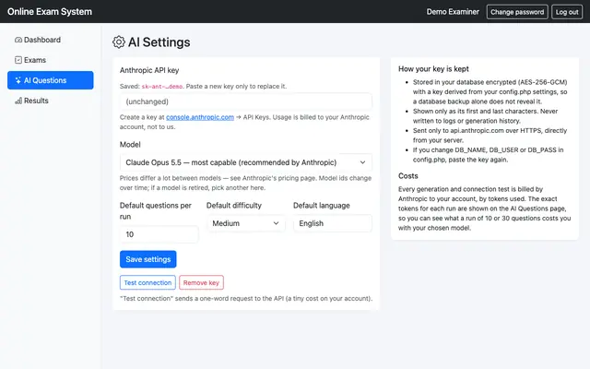Click Test connection
590x369 pixels.
click(x=147, y=283)
